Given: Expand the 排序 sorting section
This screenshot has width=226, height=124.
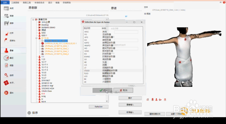Looking at the screenshot, I should click(29, 113).
